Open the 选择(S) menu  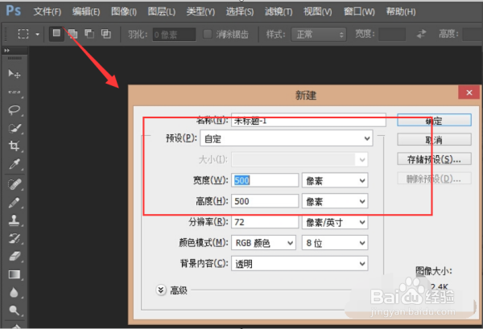240,12
